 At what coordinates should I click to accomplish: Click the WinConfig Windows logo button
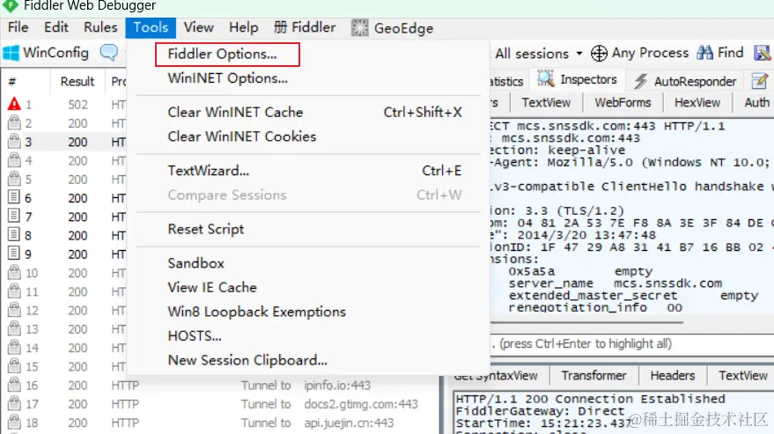coord(11,53)
